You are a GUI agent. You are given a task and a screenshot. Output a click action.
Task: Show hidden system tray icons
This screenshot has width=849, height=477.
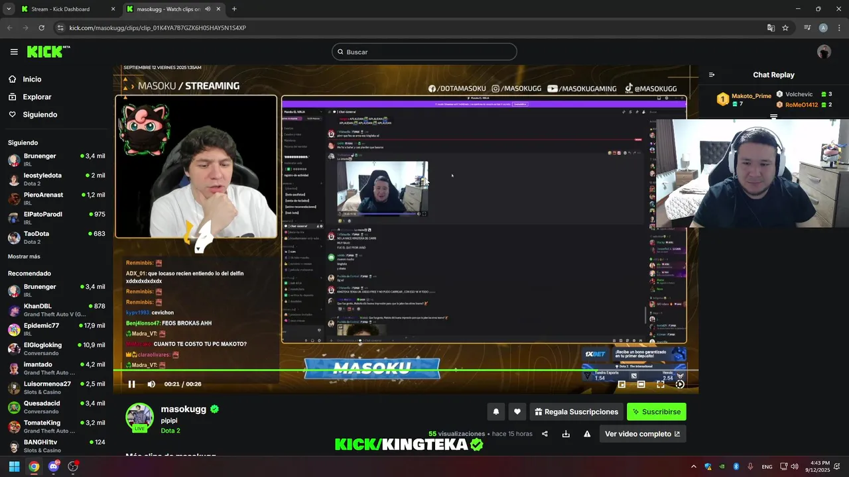click(x=694, y=466)
